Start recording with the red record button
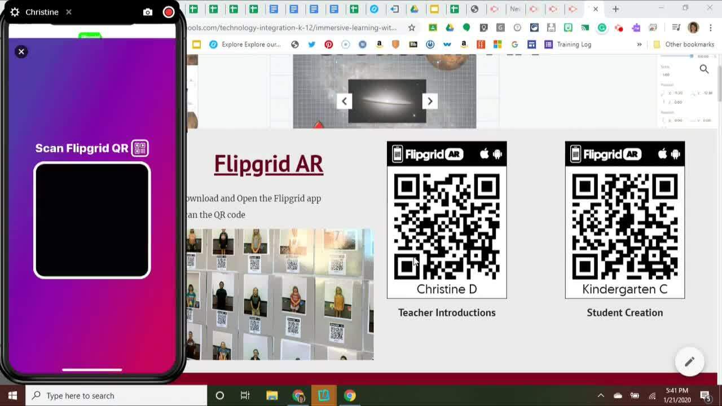Image resolution: width=722 pixels, height=406 pixels. pyautogui.click(x=169, y=12)
